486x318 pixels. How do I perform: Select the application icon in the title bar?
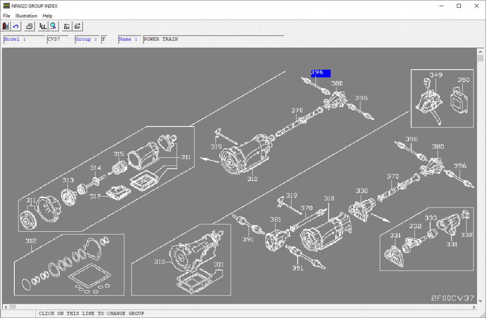click(x=7, y=6)
